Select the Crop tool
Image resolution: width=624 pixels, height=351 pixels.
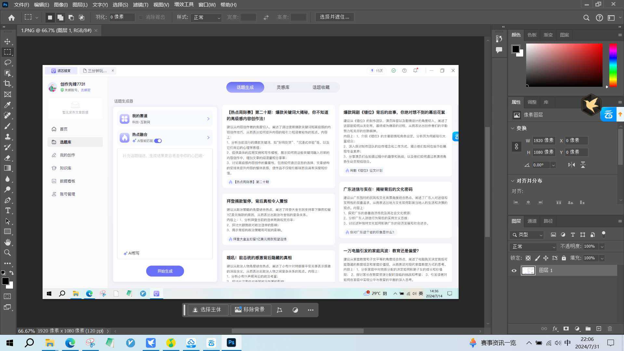coord(7,84)
